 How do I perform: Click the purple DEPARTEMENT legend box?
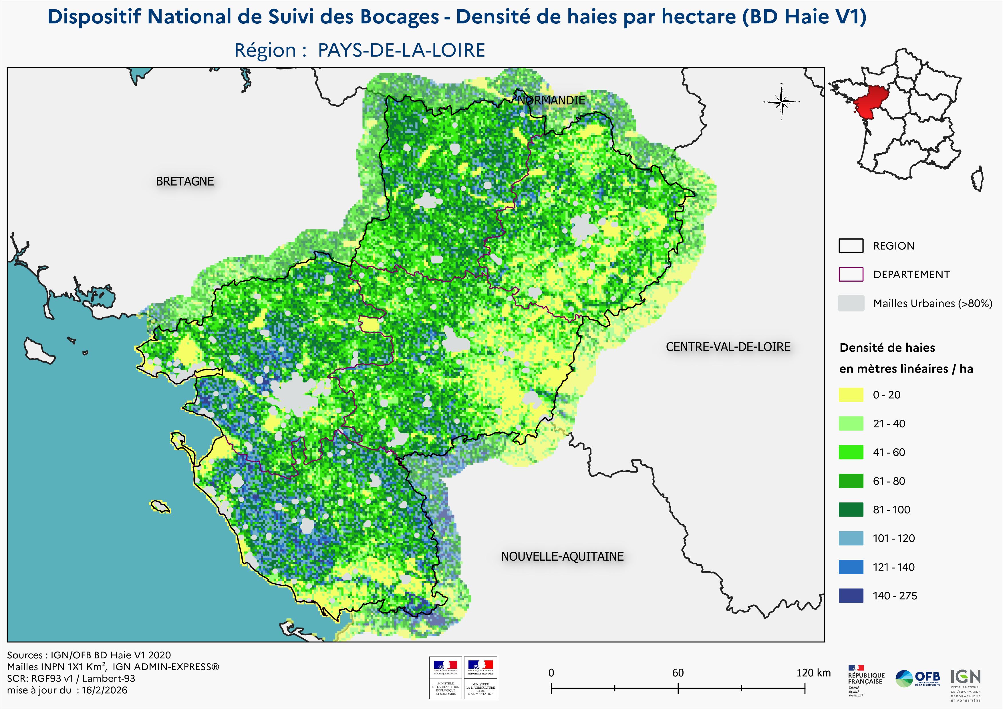[x=851, y=274]
